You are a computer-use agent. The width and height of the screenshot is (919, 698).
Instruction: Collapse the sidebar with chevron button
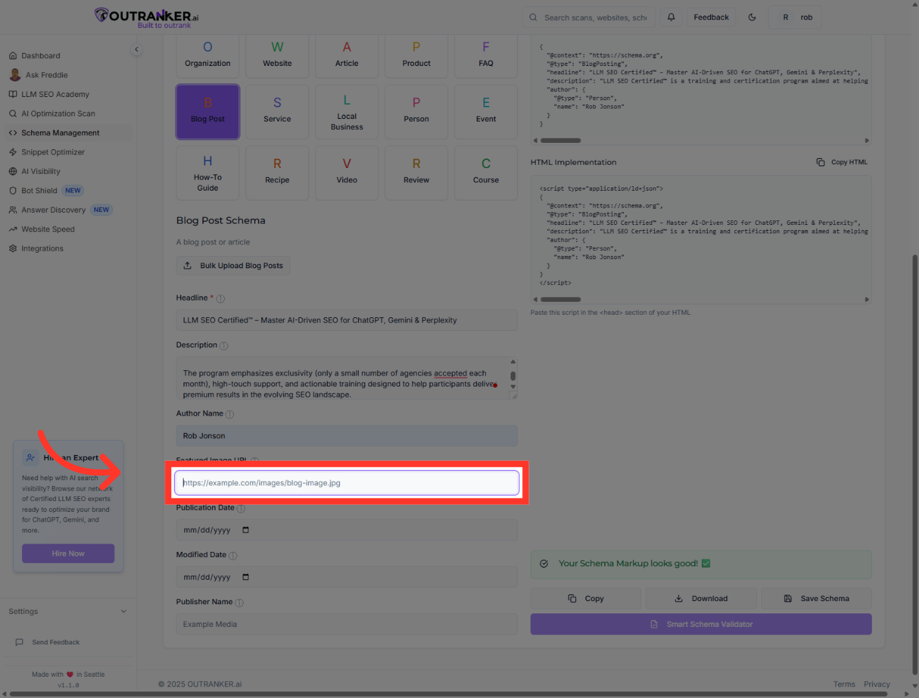pos(136,49)
